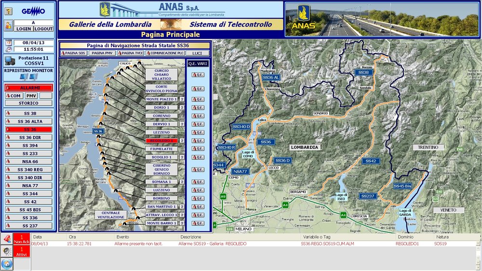Select road SS 36 DIR in sidebar

(x=28, y=138)
